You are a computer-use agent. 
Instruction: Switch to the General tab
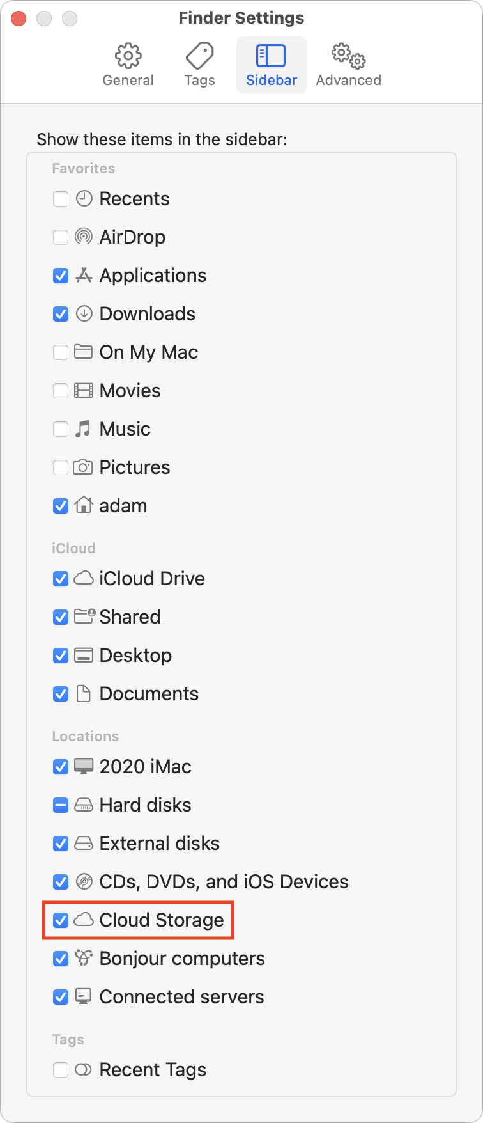[x=128, y=65]
